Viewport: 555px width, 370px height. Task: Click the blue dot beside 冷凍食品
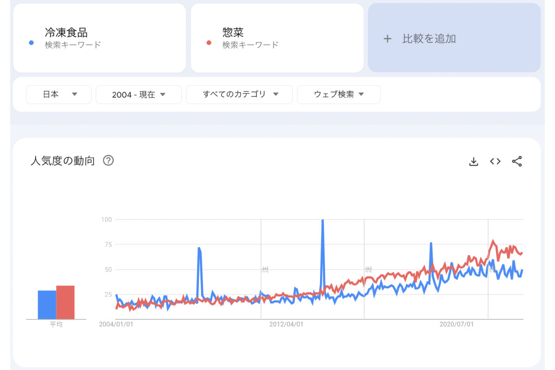(x=31, y=43)
